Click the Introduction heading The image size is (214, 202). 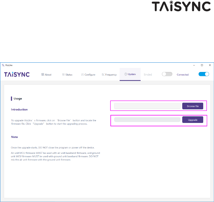coord(19,109)
